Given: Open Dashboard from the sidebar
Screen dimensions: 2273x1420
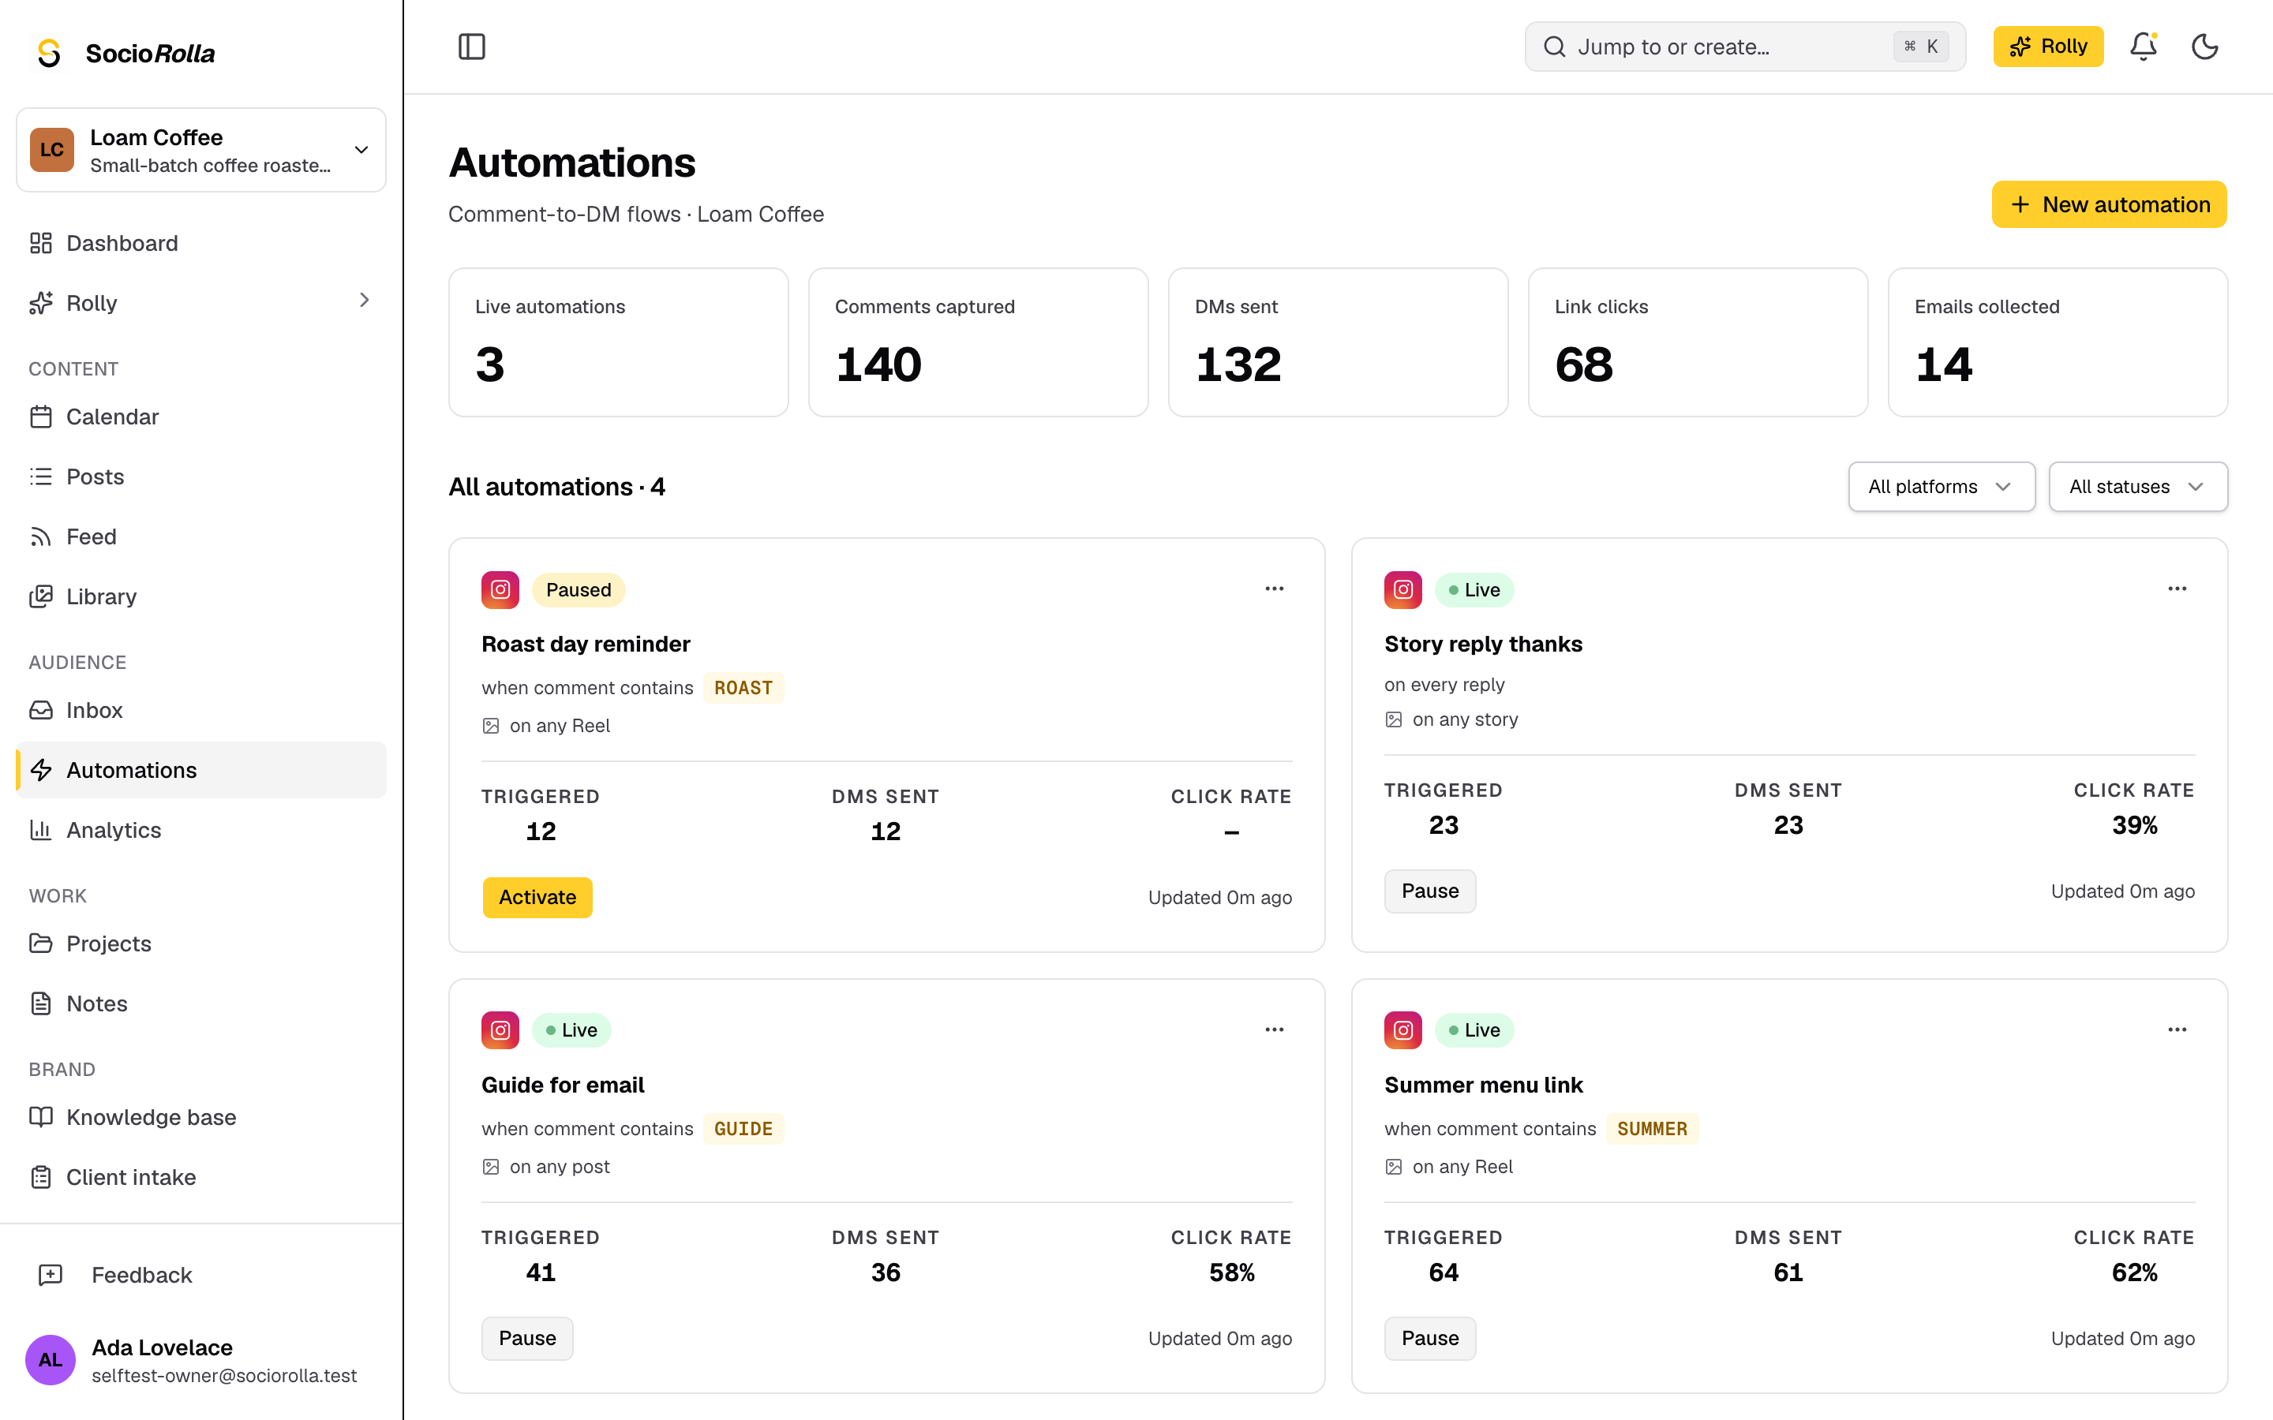Looking at the screenshot, I should point(201,243).
